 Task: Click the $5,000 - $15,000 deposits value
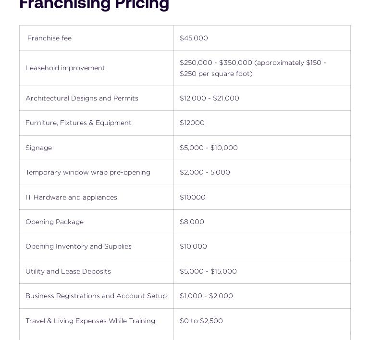208,271
